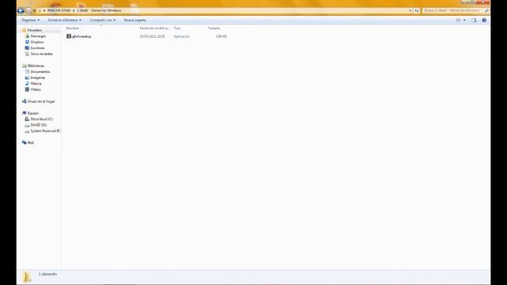The height and width of the screenshot is (285, 507).
Task: Click the magnifier search icon
Action: pyautogui.click(x=486, y=10)
